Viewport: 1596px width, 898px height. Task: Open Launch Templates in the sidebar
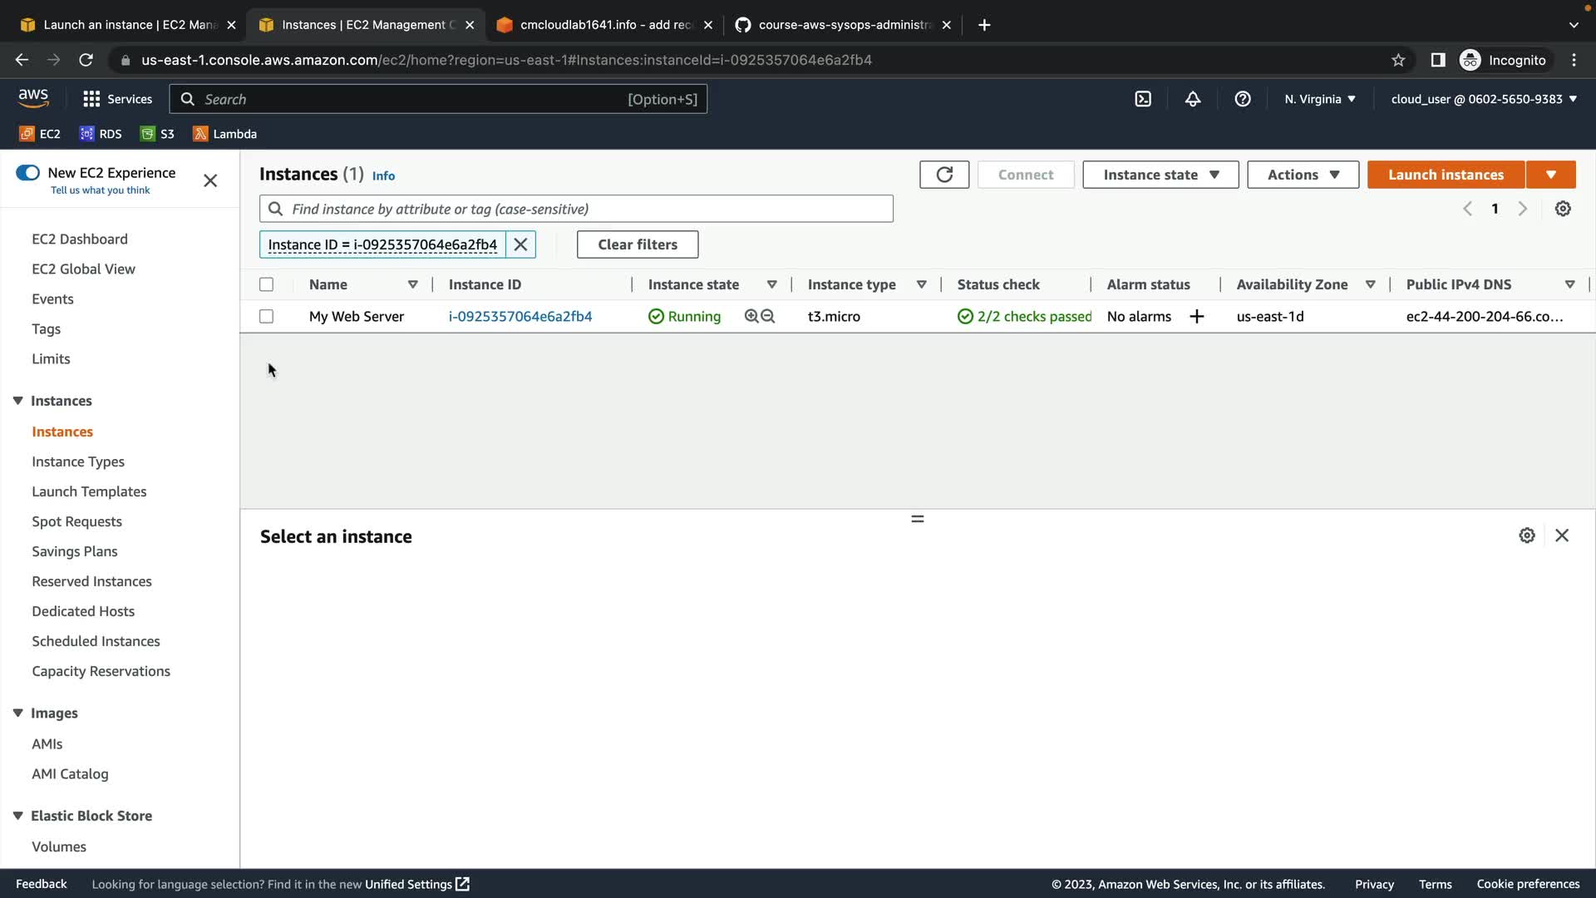tap(89, 491)
